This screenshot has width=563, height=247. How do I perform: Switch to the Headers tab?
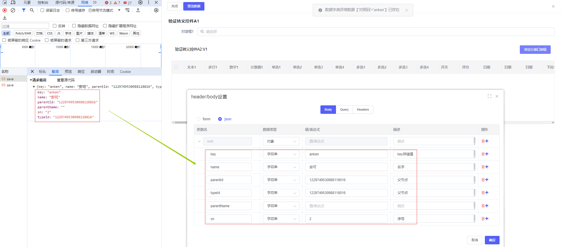pyautogui.click(x=363, y=110)
